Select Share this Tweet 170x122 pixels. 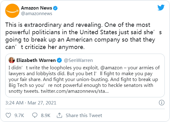(x=84, y=116)
